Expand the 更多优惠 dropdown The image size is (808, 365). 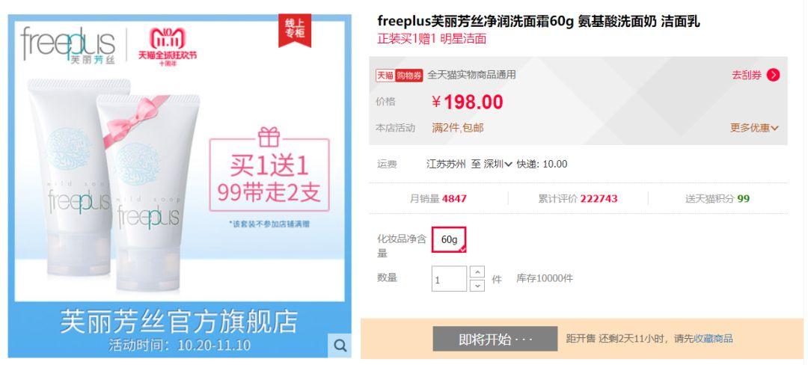[x=754, y=128]
